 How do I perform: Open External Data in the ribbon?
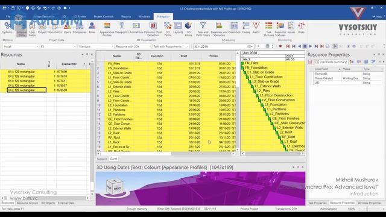(x=22, y=29)
